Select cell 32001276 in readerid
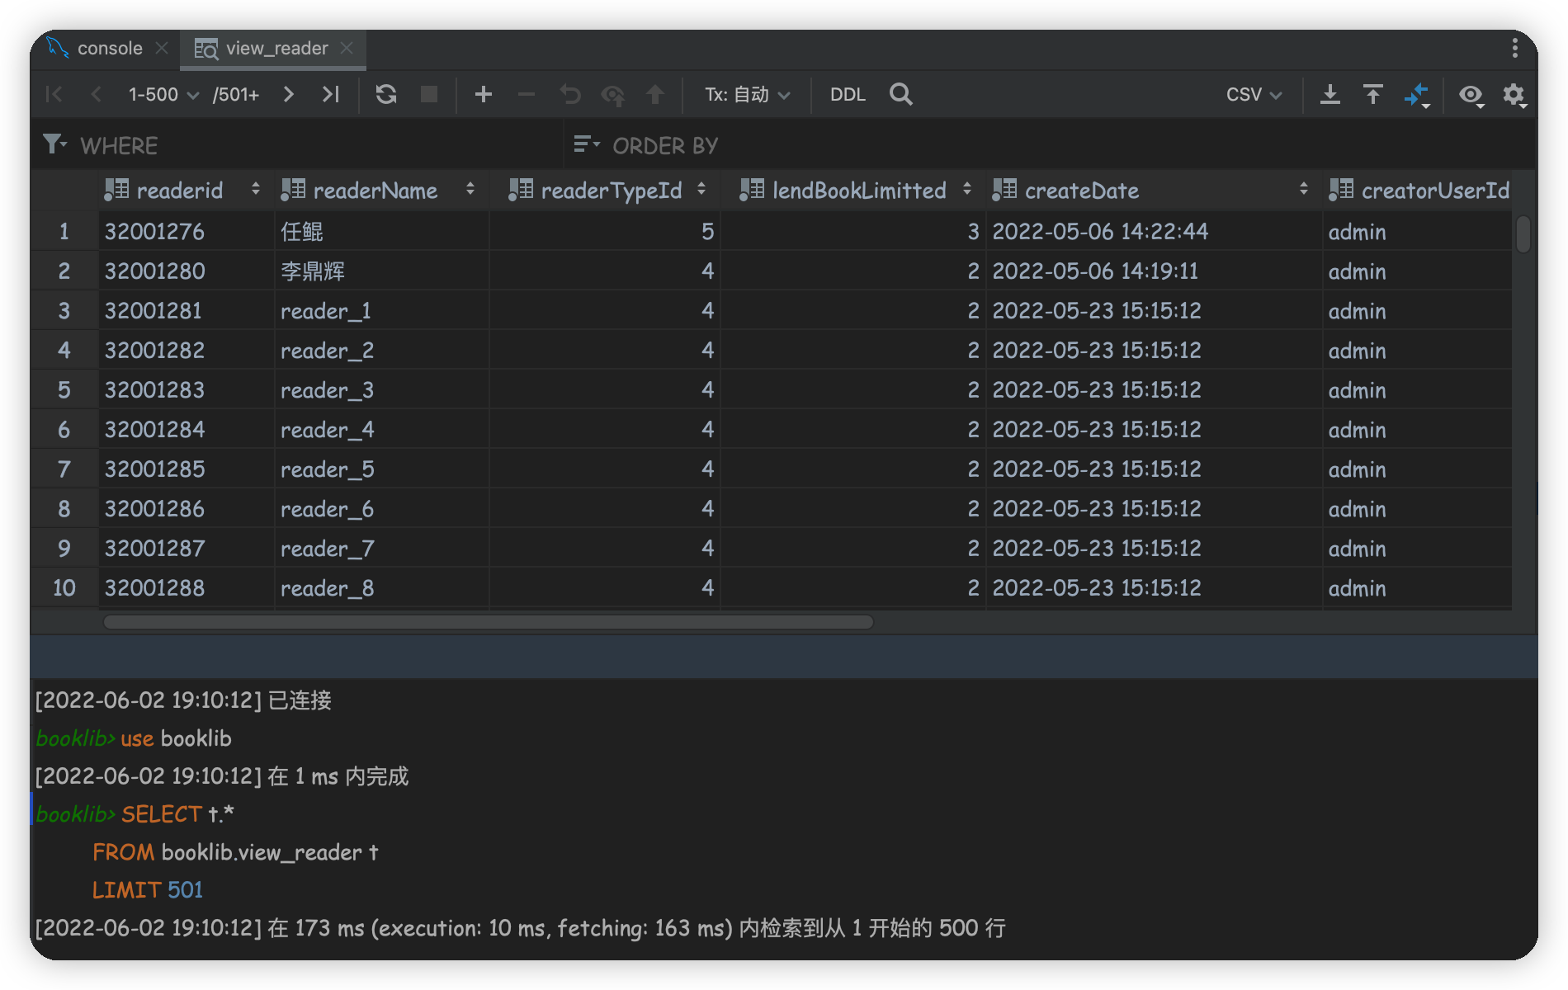 187,232
